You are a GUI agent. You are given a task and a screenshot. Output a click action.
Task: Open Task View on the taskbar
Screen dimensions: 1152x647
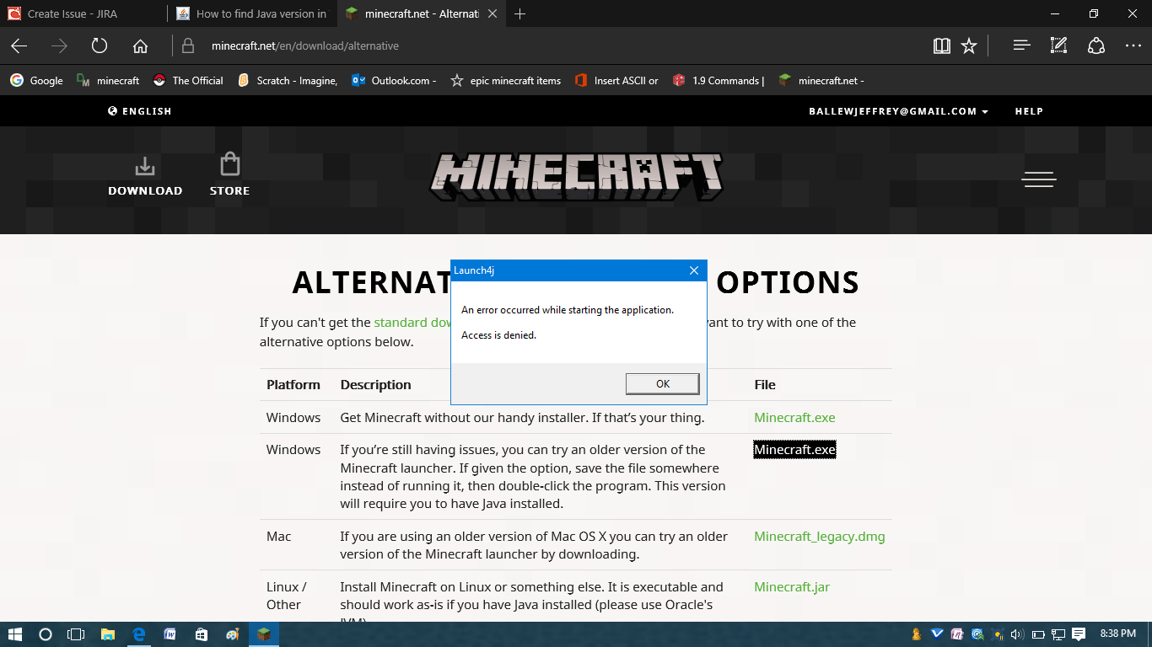[x=76, y=634]
